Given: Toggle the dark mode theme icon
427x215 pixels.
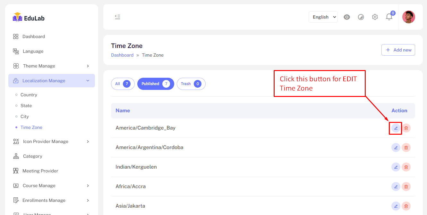Looking at the screenshot, I should click(361, 17).
